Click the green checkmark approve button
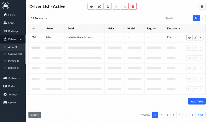 [116, 6]
